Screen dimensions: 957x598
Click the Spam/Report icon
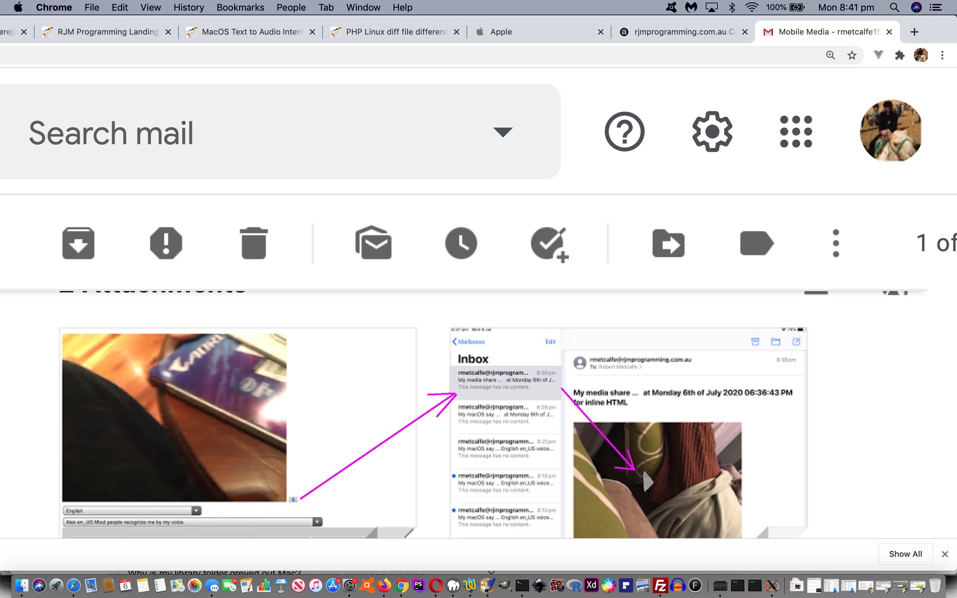(x=165, y=243)
